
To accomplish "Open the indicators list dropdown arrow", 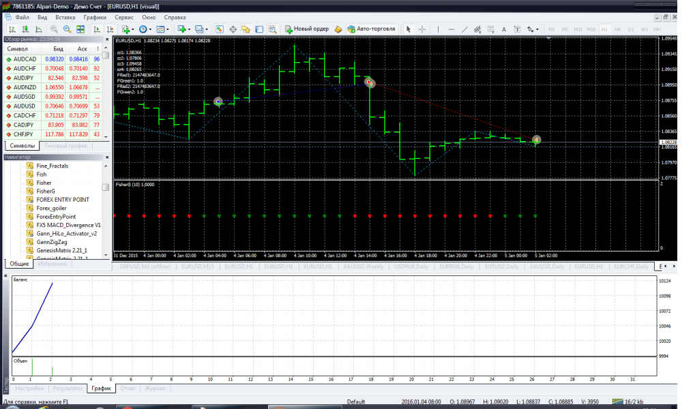I will pyautogui.click(x=134, y=29).
